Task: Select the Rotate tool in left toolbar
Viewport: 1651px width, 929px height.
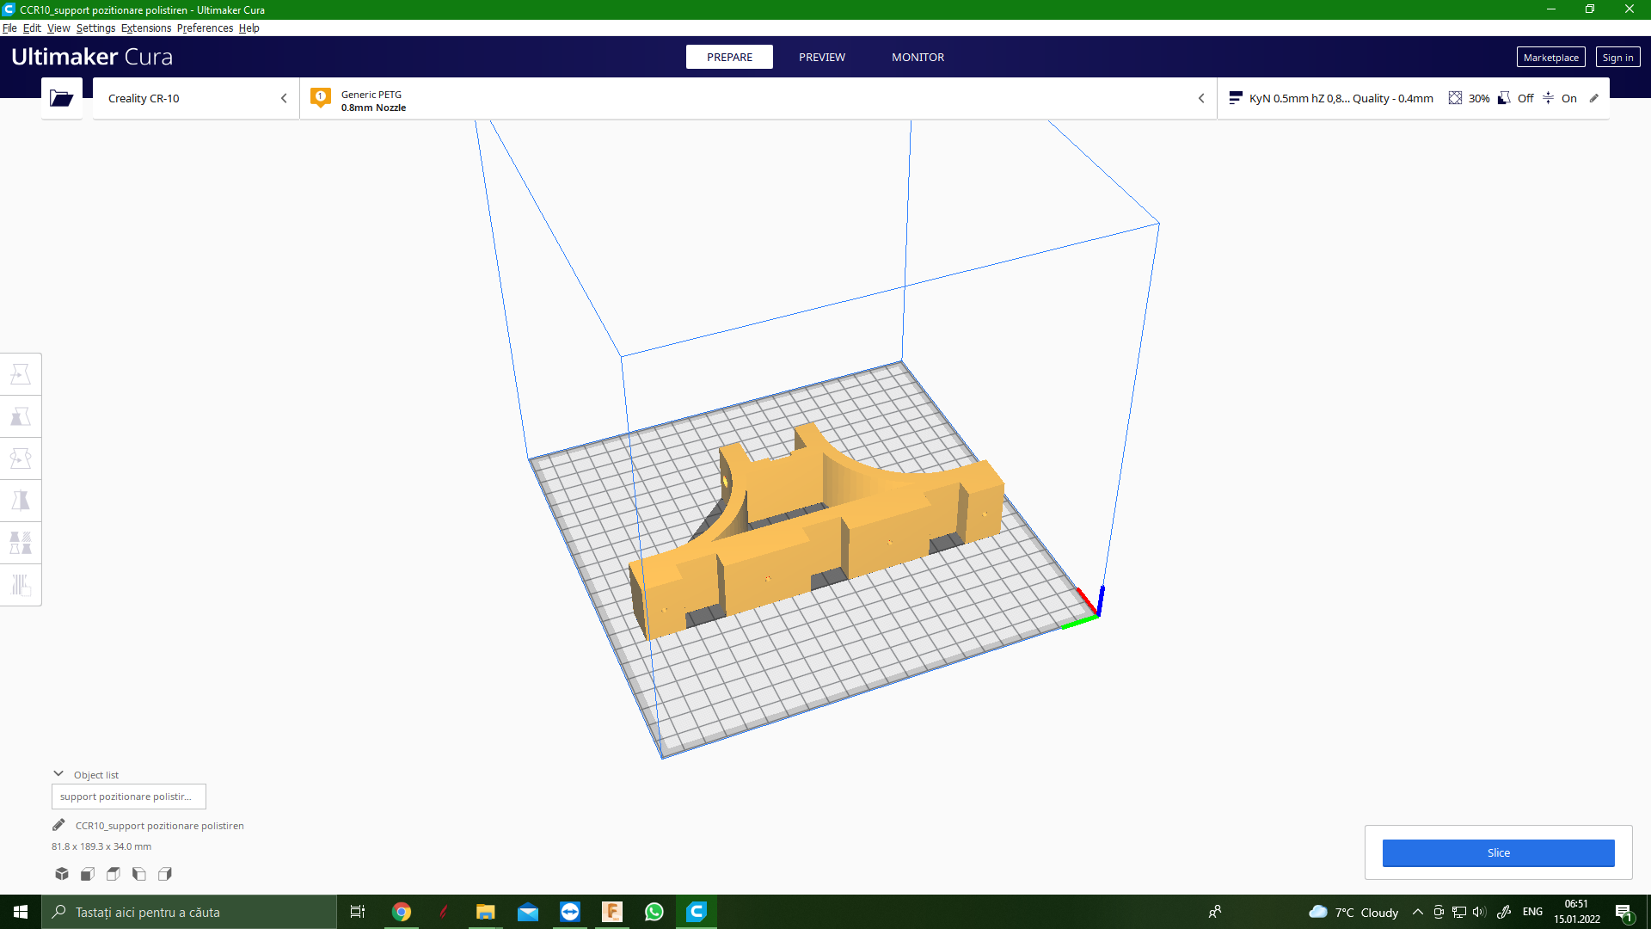Action: (21, 458)
